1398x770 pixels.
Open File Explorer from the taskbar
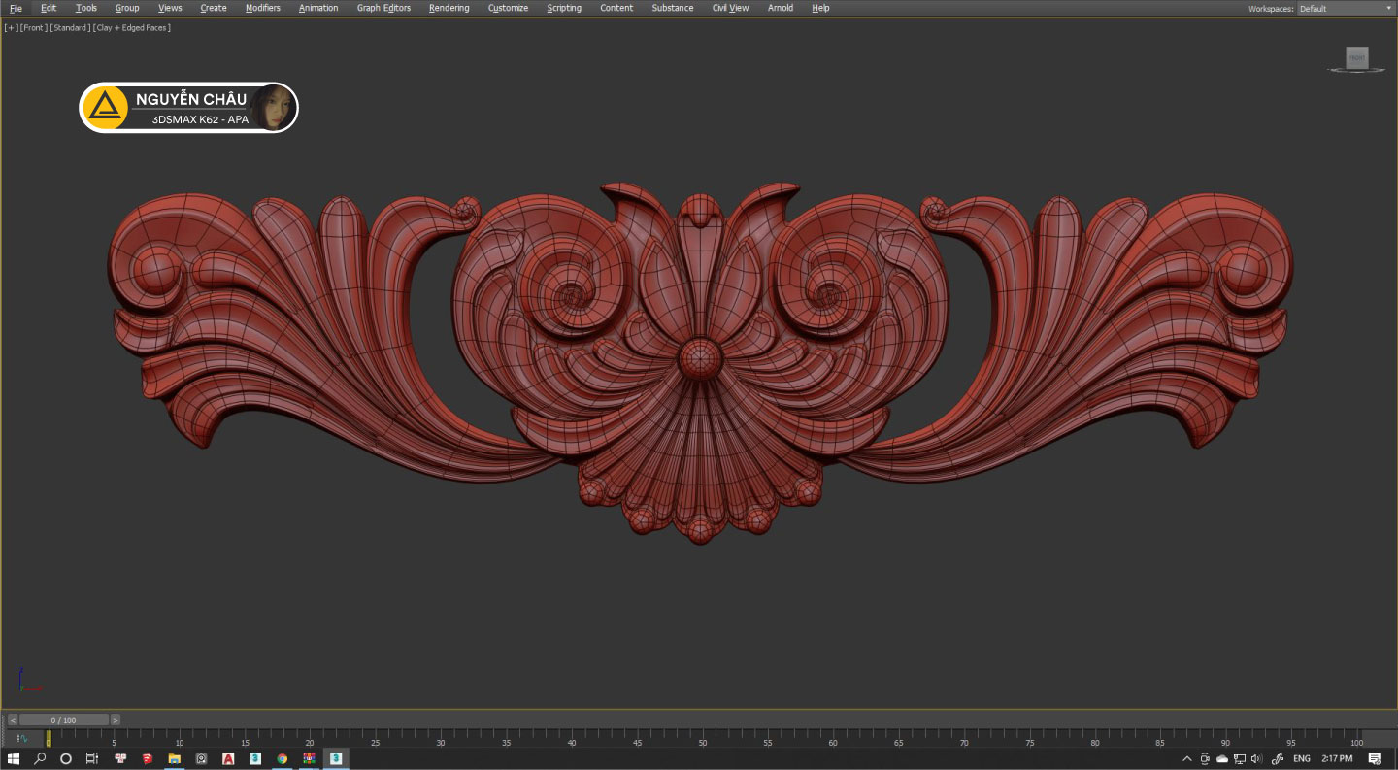[175, 758]
